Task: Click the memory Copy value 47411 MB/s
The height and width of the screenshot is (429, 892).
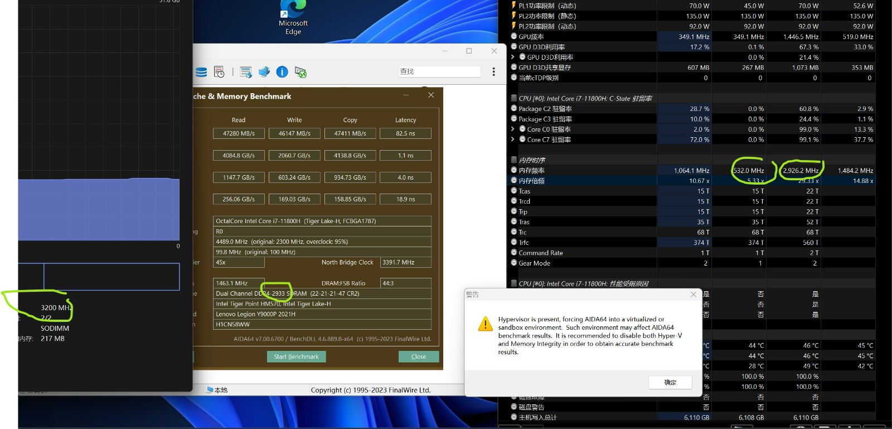Action: click(x=350, y=133)
